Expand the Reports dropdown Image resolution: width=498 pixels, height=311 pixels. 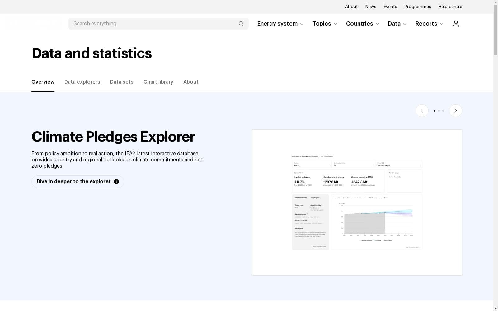430,24
